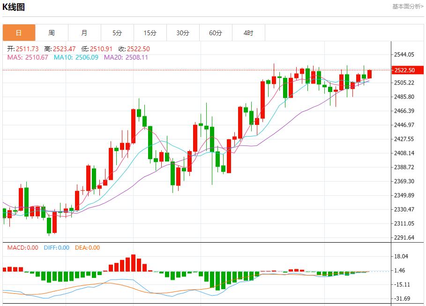
Task: Show the 30分 candlestick view
Action: click(183, 33)
